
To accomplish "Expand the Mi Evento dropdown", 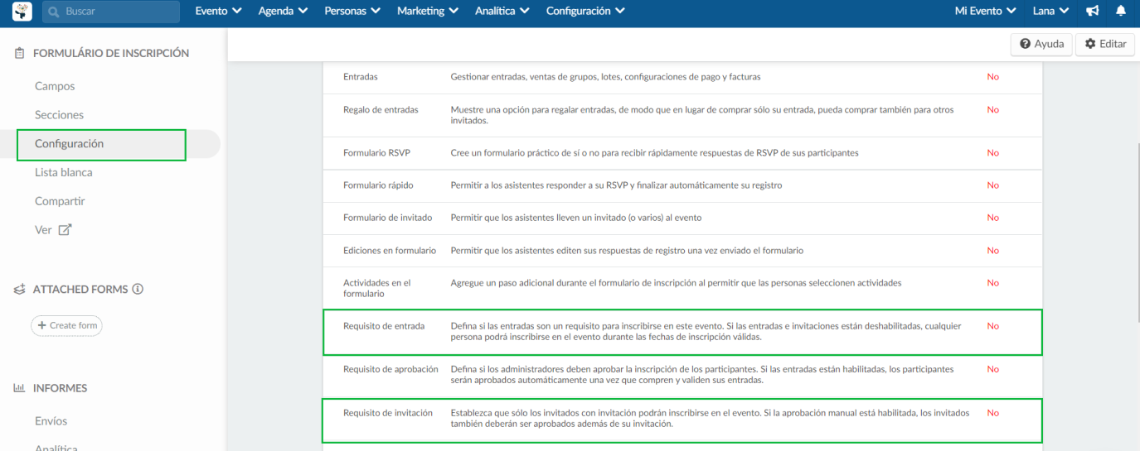I will pyautogui.click(x=986, y=12).
